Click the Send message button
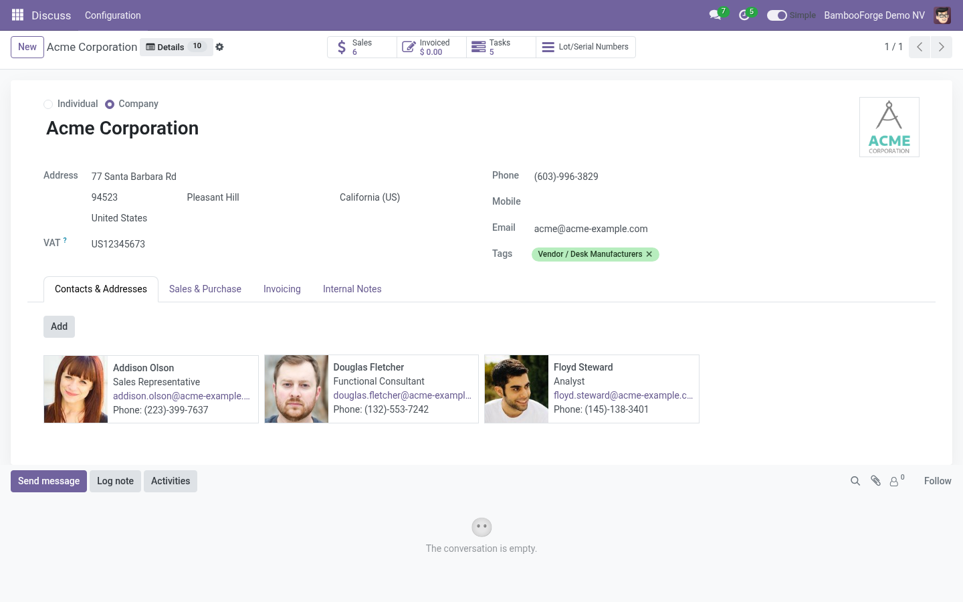Screen dimensions: 963x602 [x=49, y=481]
